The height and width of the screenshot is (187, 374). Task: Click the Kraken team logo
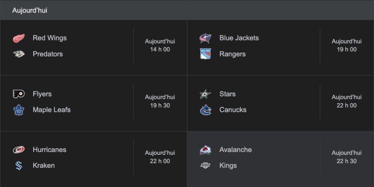pyautogui.click(x=18, y=166)
